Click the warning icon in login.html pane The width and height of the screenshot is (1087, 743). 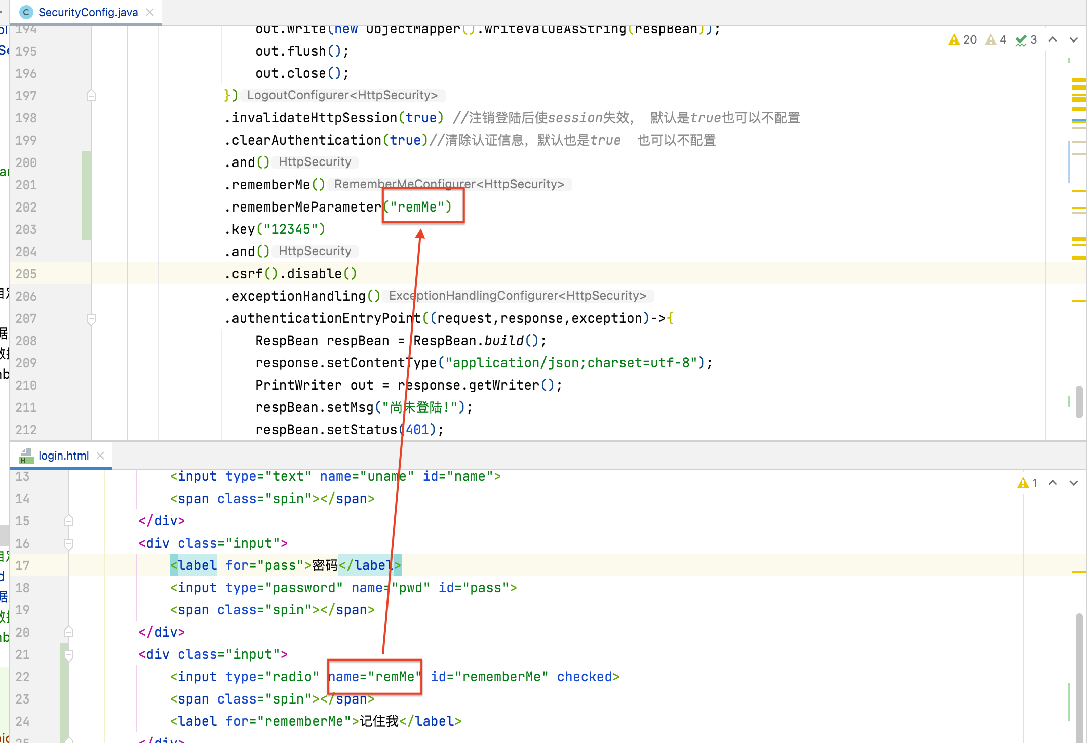pyautogui.click(x=1023, y=483)
